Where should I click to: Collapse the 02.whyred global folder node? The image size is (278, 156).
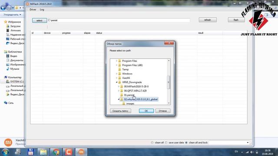coord(119,99)
